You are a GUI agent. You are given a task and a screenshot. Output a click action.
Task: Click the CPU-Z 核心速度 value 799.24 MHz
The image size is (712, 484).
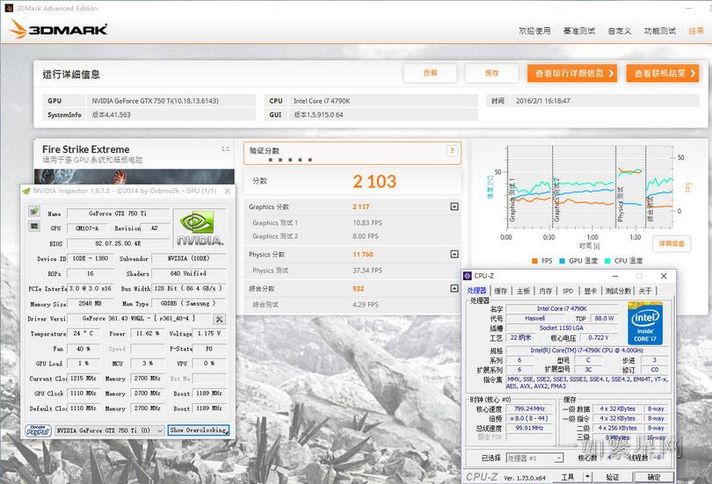tap(529, 408)
